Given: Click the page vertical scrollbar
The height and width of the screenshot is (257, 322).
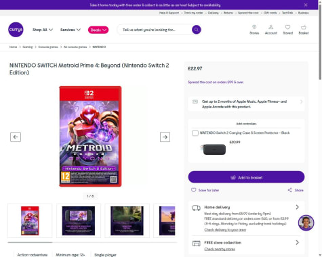Looking at the screenshot, I should 320,43.
